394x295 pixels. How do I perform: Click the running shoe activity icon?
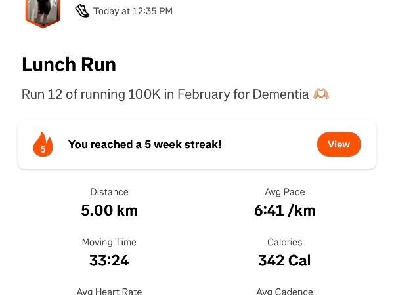82,10
